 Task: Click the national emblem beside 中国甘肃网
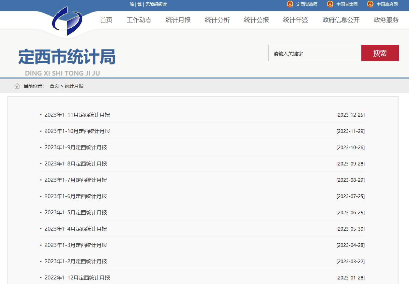point(330,4)
